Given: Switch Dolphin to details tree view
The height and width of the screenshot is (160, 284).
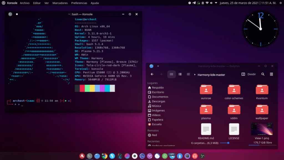Looking at the screenshot, I should (189, 74).
